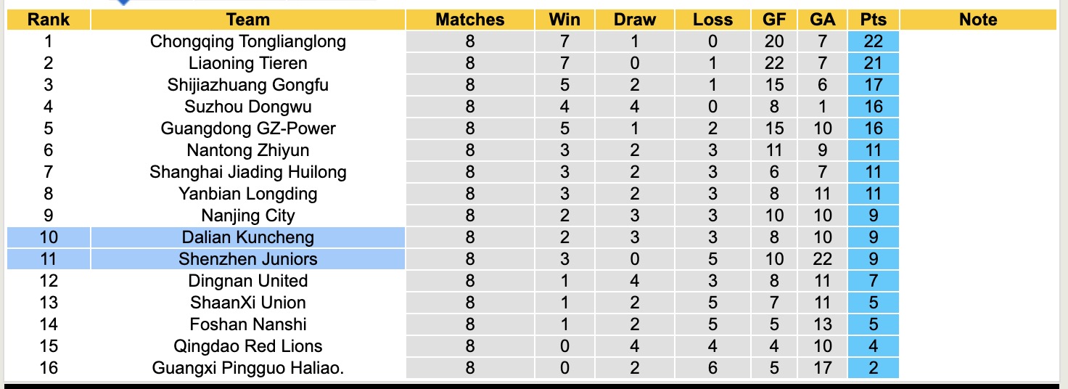Image resolution: width=1068 pixels, height=389 pixels.
Task: Open the Chongqing Tonglianglong team link
Action: 247,41
